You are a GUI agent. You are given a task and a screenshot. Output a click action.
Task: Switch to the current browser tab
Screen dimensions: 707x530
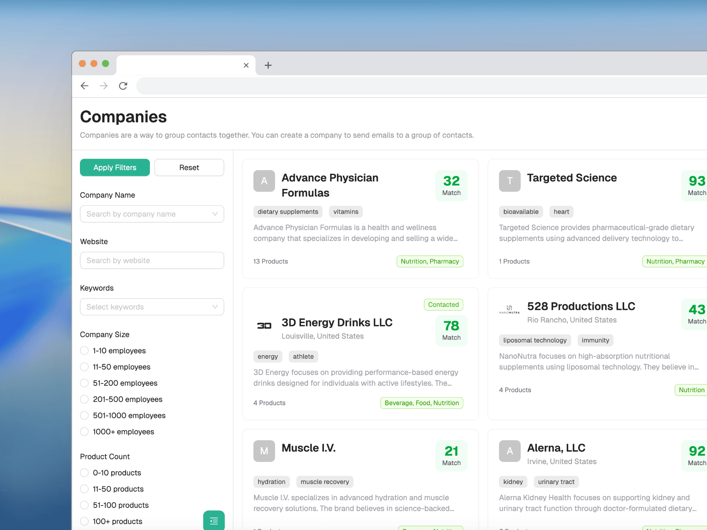coord(184,65)
